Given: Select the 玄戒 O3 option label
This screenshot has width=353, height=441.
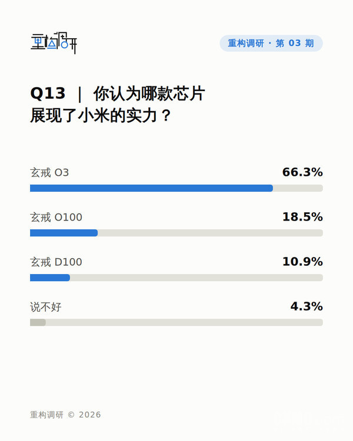Looking at the screenshot, I should [49, 172].
